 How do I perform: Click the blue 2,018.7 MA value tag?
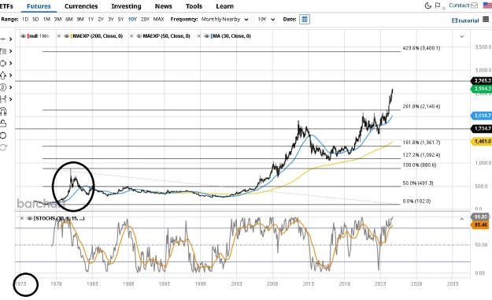pyautogui.click(x=482, y=116)
